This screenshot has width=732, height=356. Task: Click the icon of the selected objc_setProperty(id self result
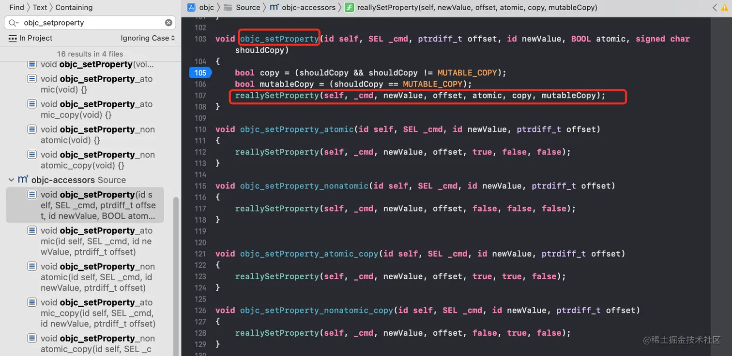(x=32, y=195)
